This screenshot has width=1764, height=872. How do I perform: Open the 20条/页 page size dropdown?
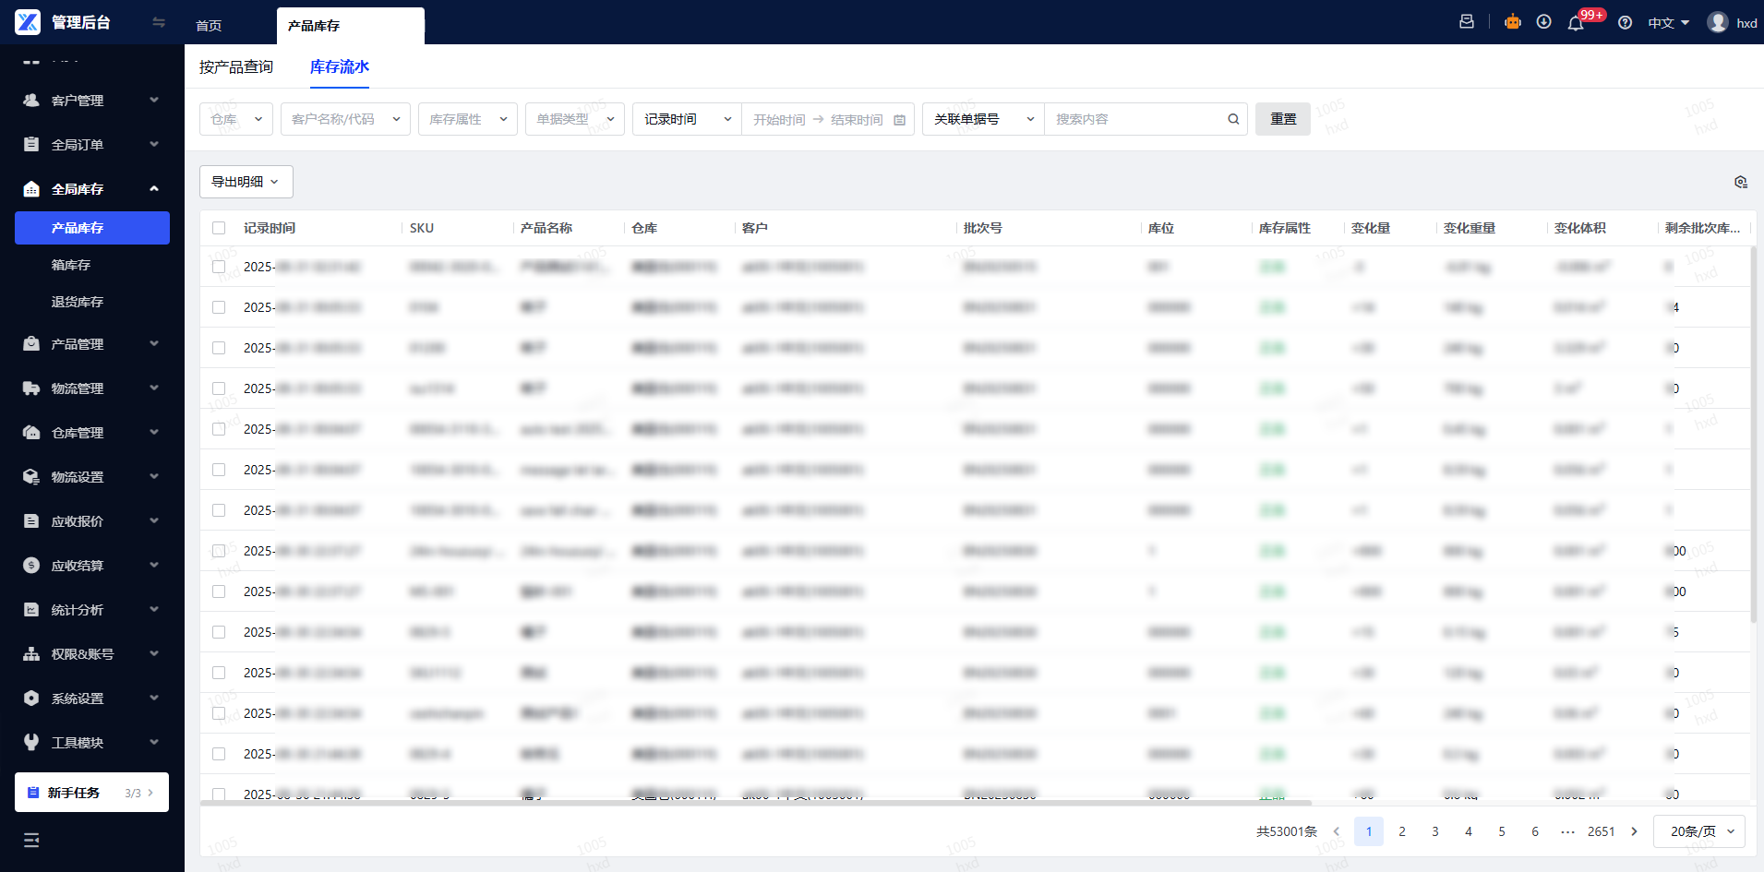point(1699,831)
